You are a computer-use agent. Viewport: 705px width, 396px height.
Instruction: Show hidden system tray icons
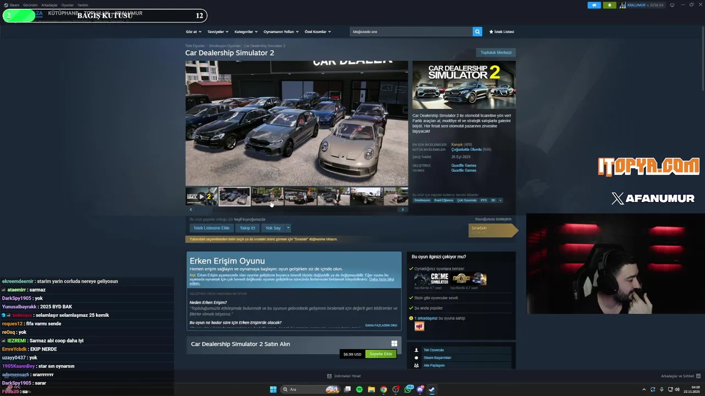(x=644, y=389)
